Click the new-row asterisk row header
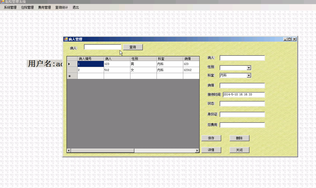The image size is (316, 188). (x=72, y=76)
